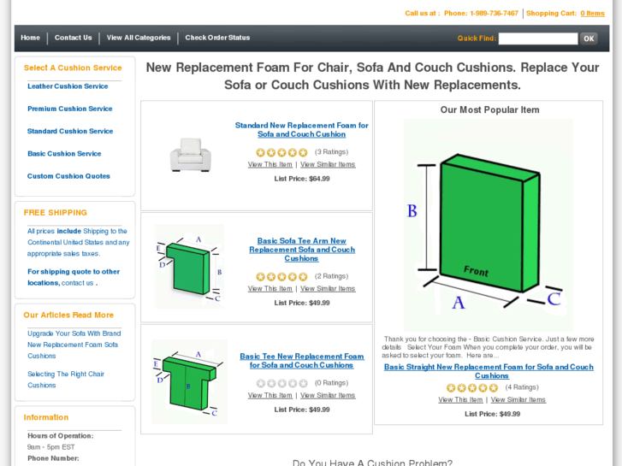Open Custom Cushion Quotes link

pyautogui.click(x=68, y=176)
